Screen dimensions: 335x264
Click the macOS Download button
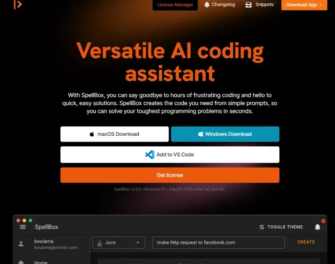pos(114,134)
